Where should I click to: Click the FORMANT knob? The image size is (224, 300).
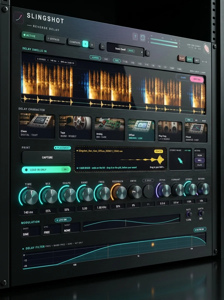tap(177, 190)
